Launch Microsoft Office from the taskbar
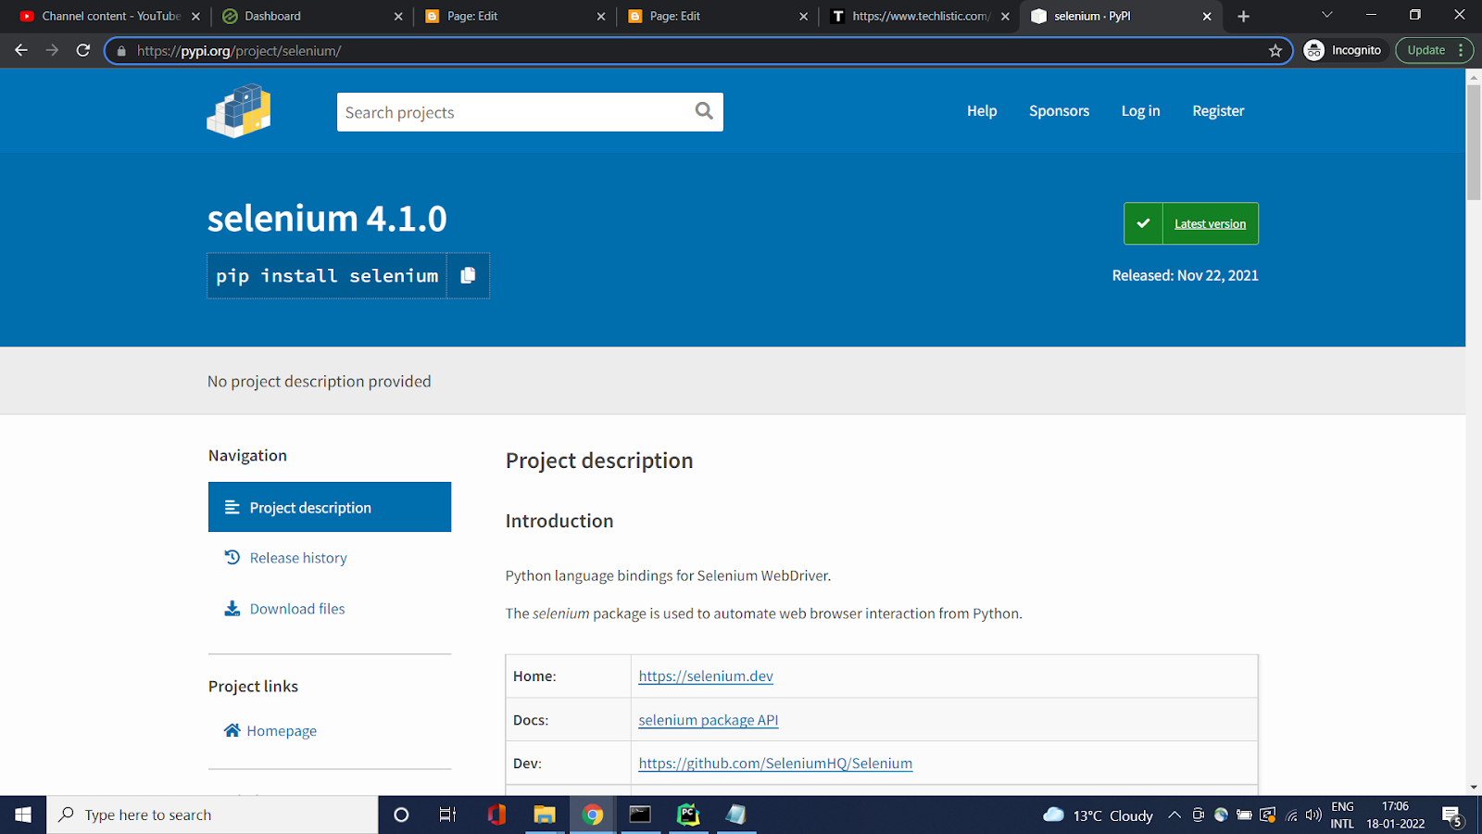The height and width of the screenshot is (834, 1482). (496, 815)
